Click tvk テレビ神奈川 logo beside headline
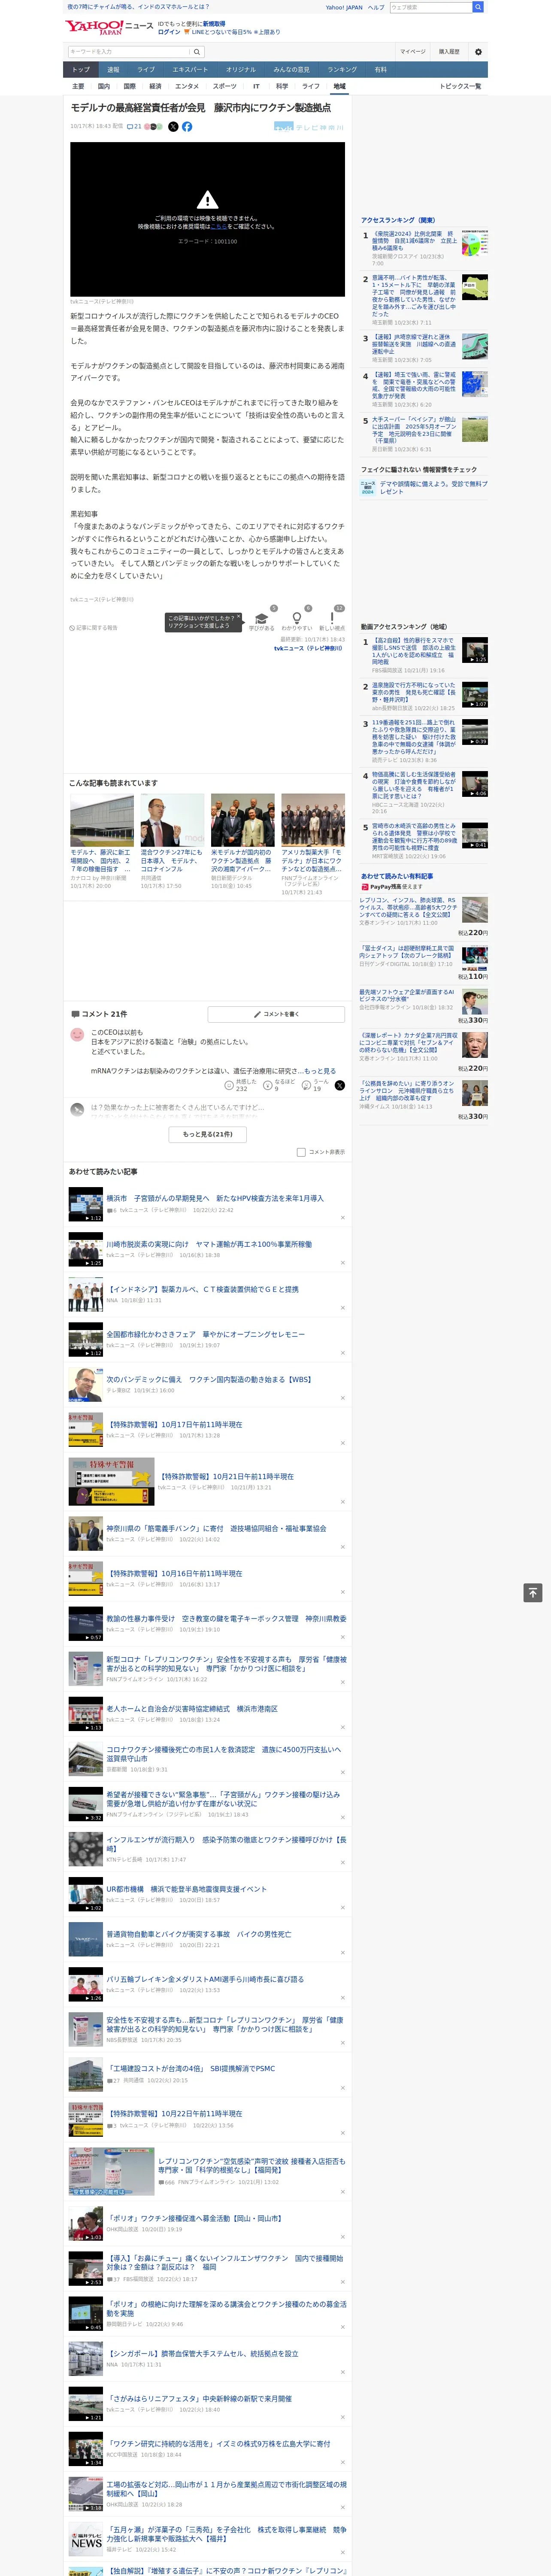 coord(309,128)
